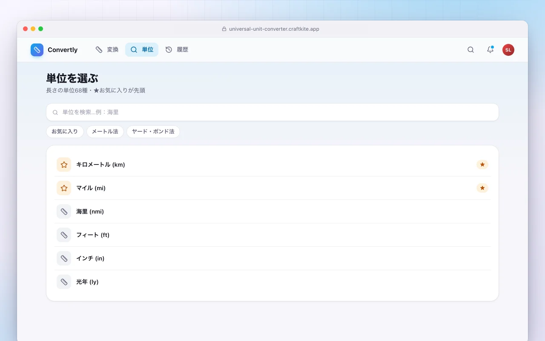Click the star icon beside マイル (mi)
Viewport: 545px width, 341px height.
(64, 188)
